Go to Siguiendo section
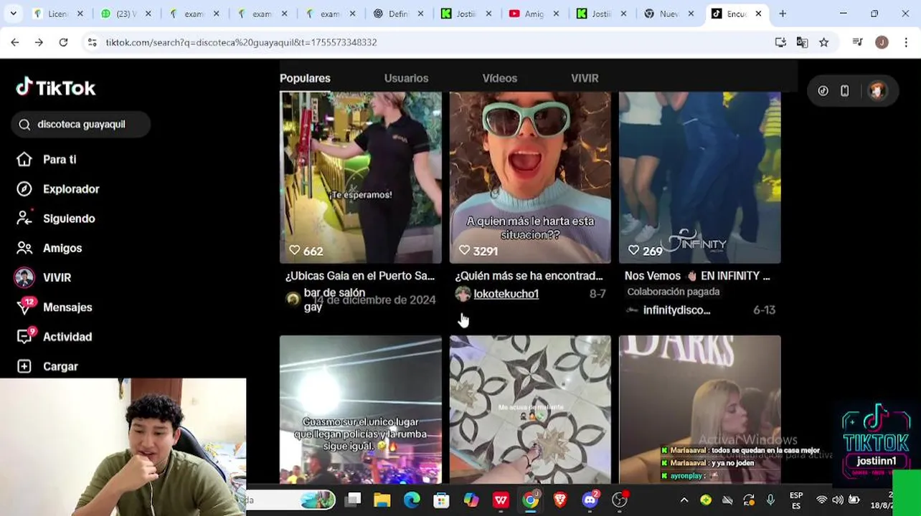921x516 pixels. point(56,219)
